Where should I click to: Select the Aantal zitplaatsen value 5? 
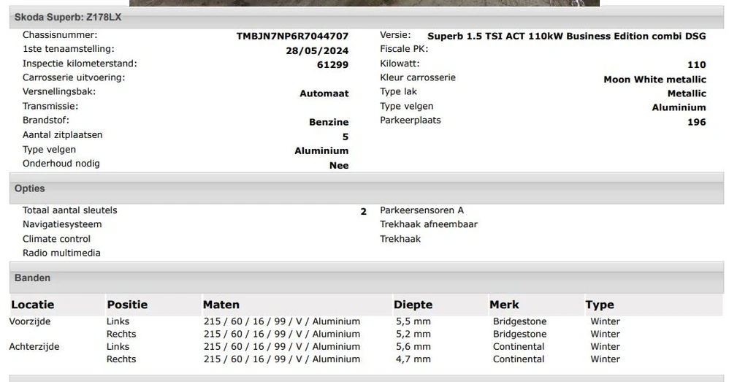click(346, 137)
